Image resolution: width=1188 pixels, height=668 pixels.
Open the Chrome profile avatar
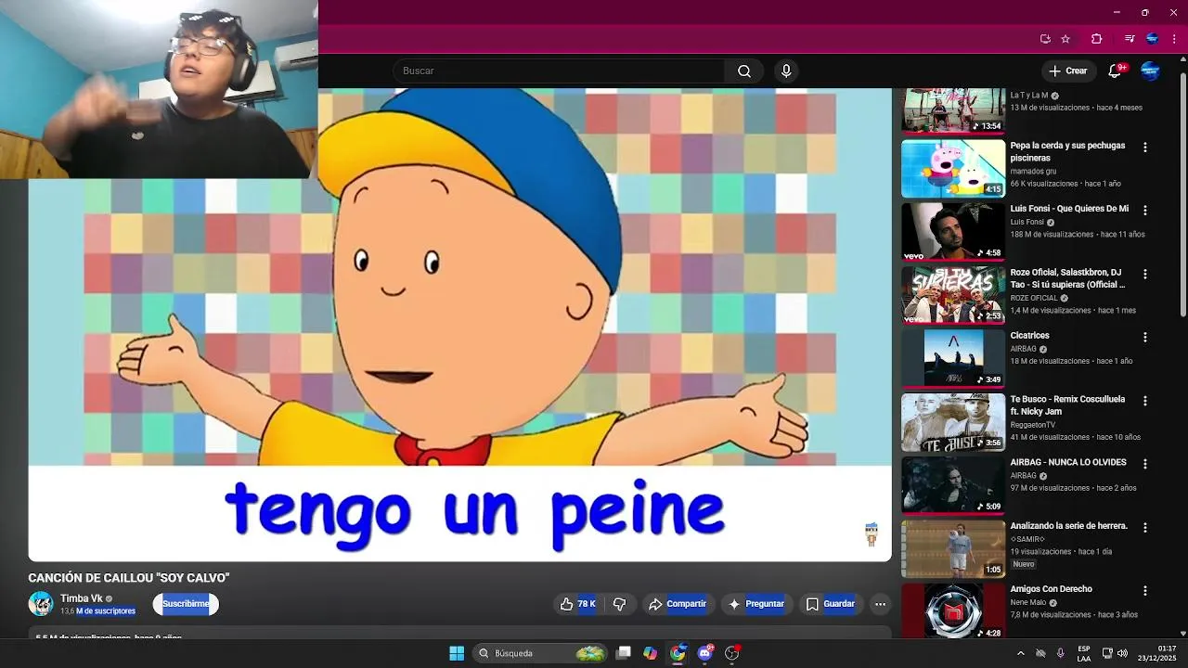[1152, 39]
